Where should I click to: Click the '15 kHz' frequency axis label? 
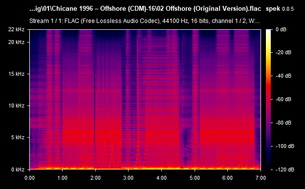coord(16,74)
